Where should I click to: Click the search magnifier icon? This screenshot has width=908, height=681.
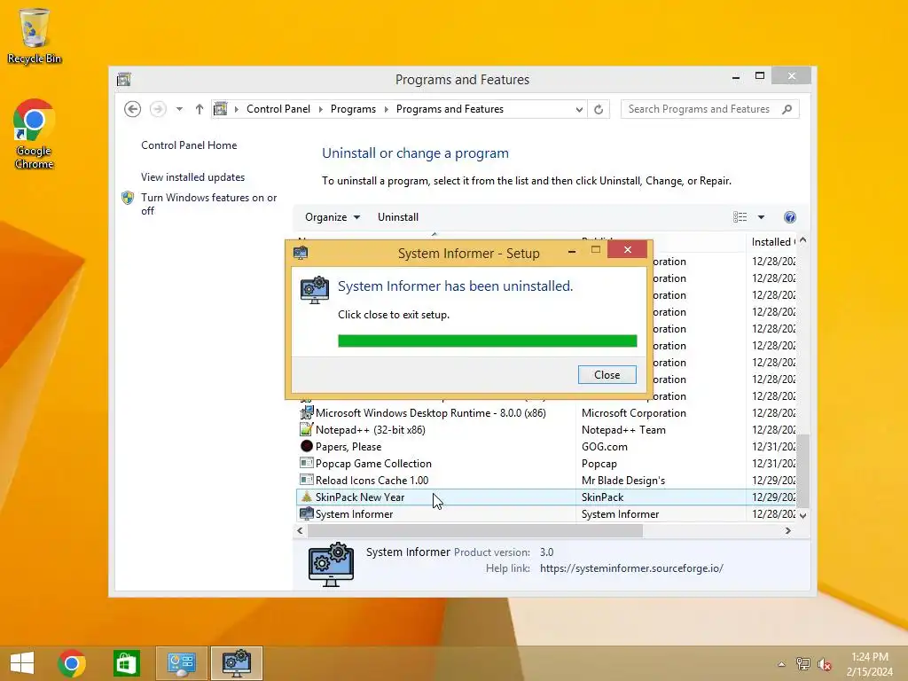point(787,109)
